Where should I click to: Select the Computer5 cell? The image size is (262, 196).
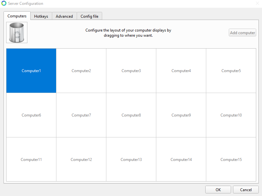pyautogui.click(x=231, y=71)
